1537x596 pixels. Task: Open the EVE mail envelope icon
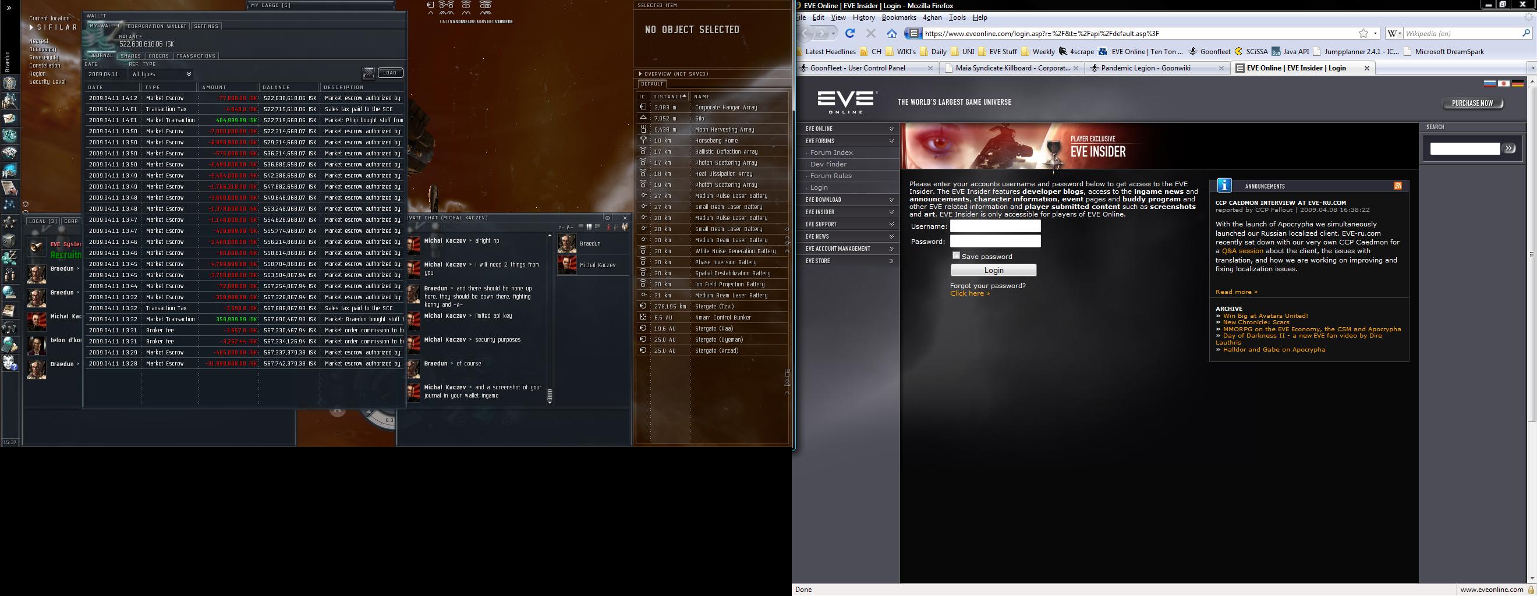pos(9,119)
